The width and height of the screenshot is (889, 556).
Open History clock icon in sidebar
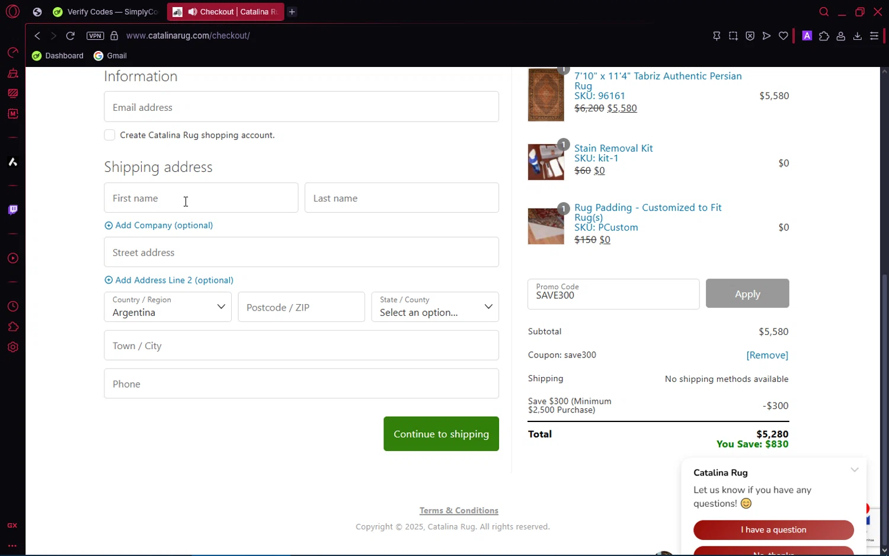(x=12, y=306)
